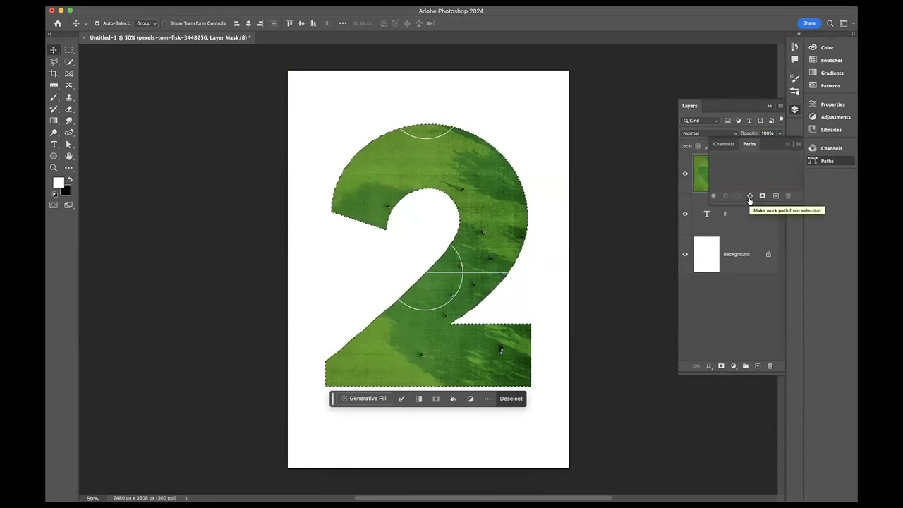Select the Pen tool
Image resolution: width=903 pixels, height=508 pixels.
68,133
